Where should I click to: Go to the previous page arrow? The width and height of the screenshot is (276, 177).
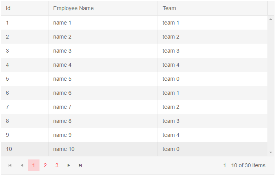coord(22,165)
